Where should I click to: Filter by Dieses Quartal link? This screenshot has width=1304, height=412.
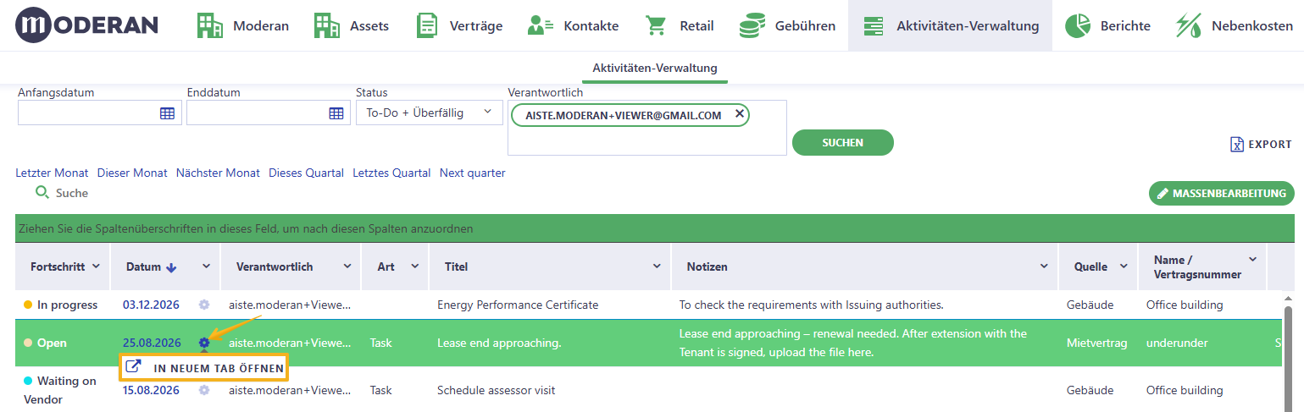[306, 173]
